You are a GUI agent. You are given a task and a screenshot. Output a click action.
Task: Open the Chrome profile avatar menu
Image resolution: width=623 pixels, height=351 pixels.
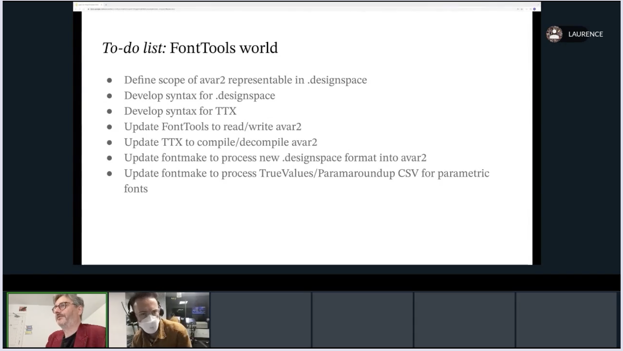coord(534,9)
